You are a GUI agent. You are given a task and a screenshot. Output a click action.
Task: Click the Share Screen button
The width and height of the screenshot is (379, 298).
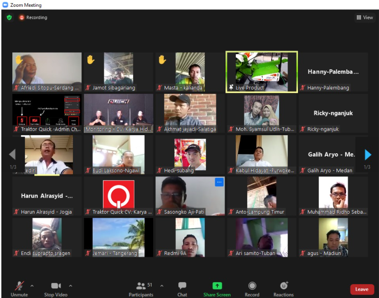point(217,286)
